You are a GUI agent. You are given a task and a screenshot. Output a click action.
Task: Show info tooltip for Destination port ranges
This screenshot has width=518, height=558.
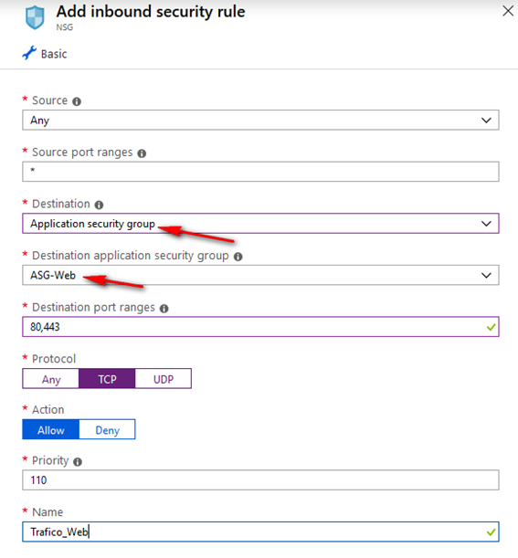click(164, 309)
